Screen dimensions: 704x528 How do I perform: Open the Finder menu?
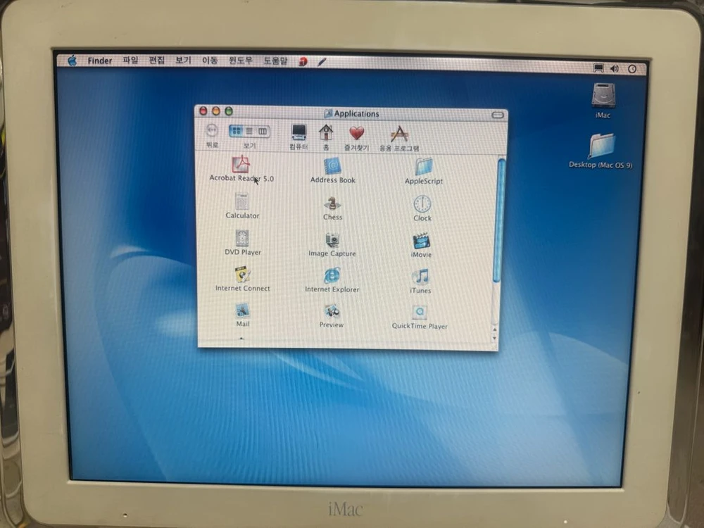(x=100, y=61)
